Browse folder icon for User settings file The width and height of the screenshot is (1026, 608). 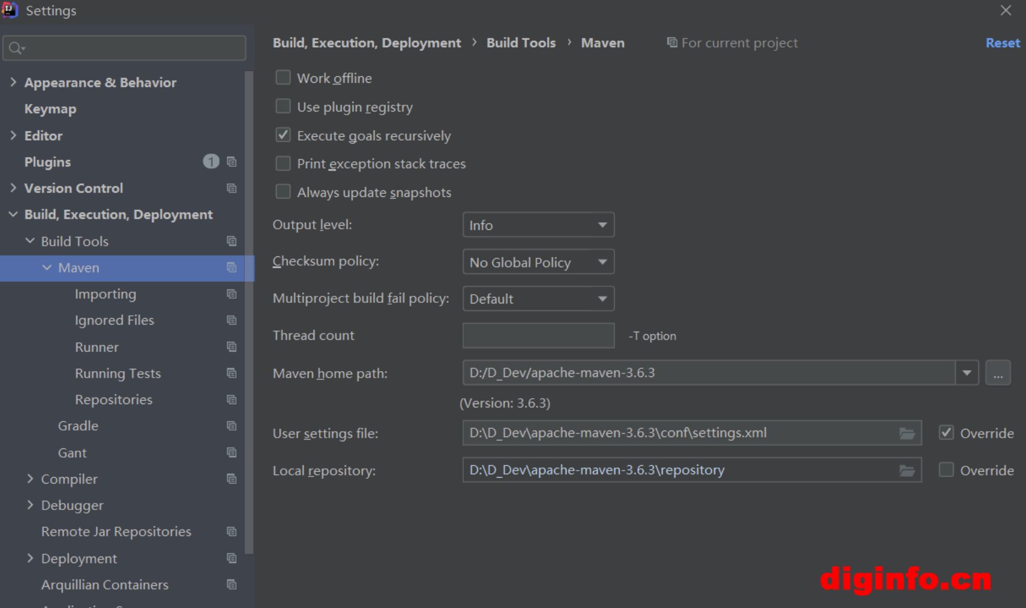[907, 433]
